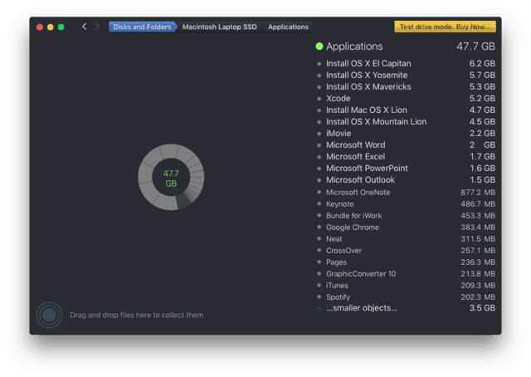The image size is (531, 377).
Task: Select Install OS X Mountain Lion
Action: pyautogui.click(x=406, y=121)
